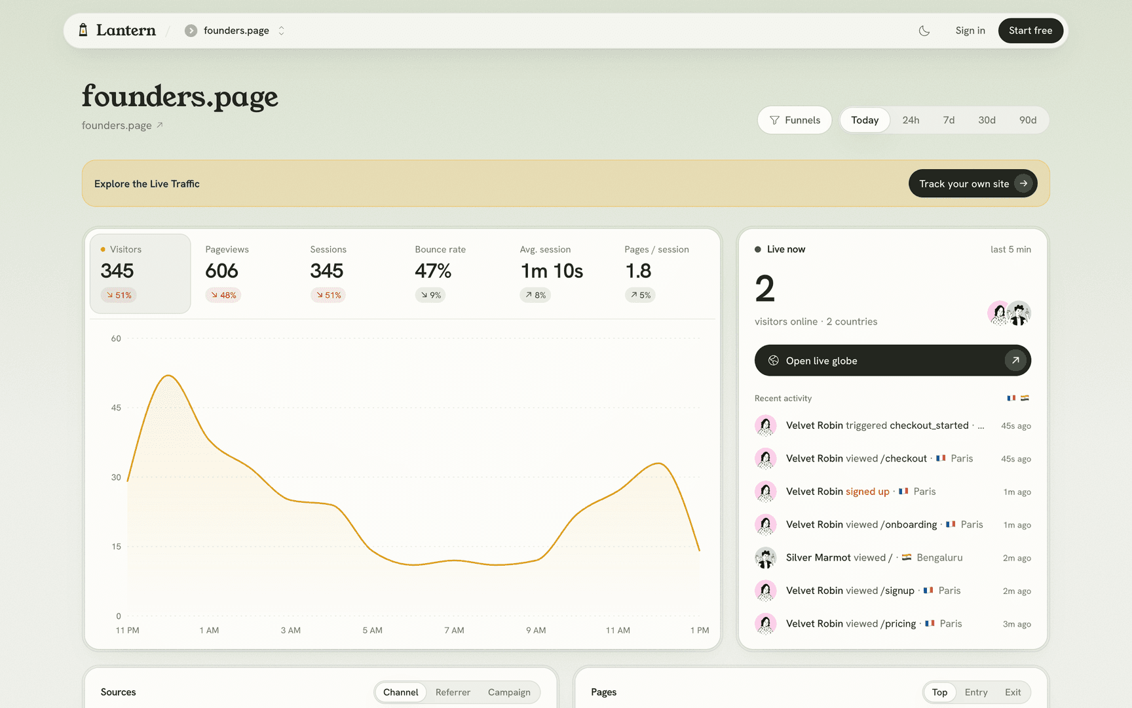Click the founders.page site avatar icon
The height and width of the screenshot is (708, 1132).
click(191, 31)
